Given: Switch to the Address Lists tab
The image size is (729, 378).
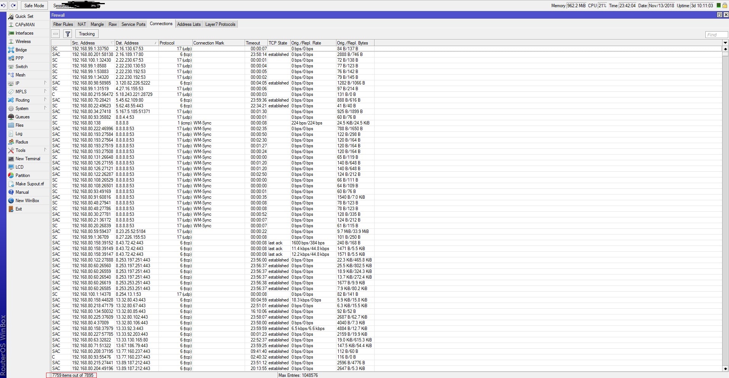Looking at the screenshot, I should [x=189, y=24].
